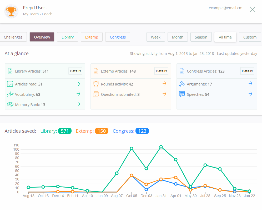
Task: Click the Speeches chat bubble icon
Action: click(182, 94)
